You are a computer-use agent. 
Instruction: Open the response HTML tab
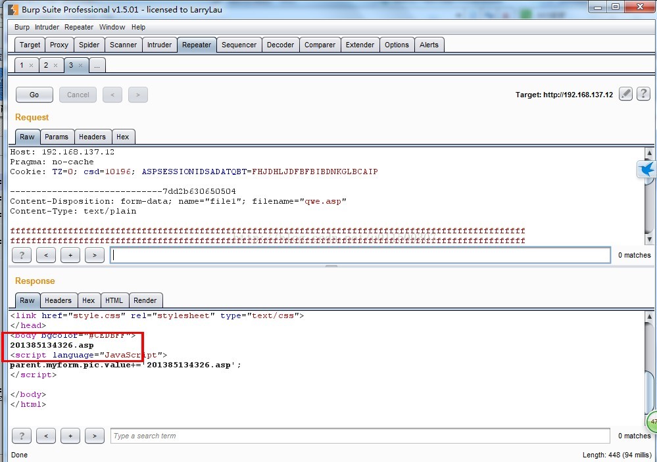(x=114, y=300)
